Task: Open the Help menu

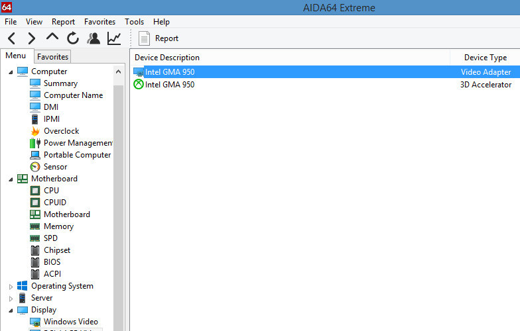Action: [x=161, y=22]
